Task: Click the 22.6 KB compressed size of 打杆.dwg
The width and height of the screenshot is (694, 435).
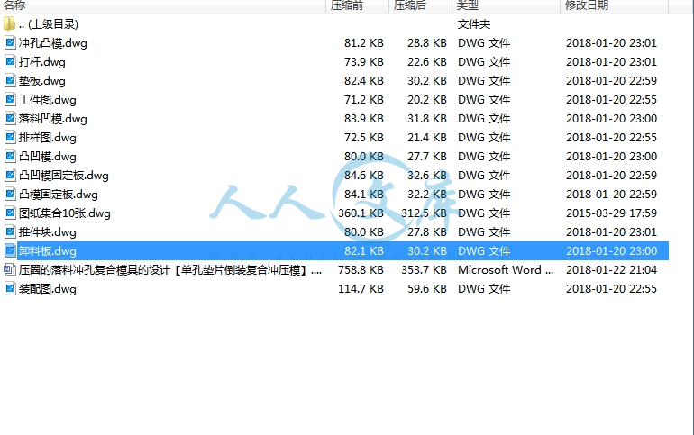Action: (x=427, y=62)
